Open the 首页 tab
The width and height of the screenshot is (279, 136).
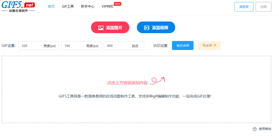(x=51, y=7)
